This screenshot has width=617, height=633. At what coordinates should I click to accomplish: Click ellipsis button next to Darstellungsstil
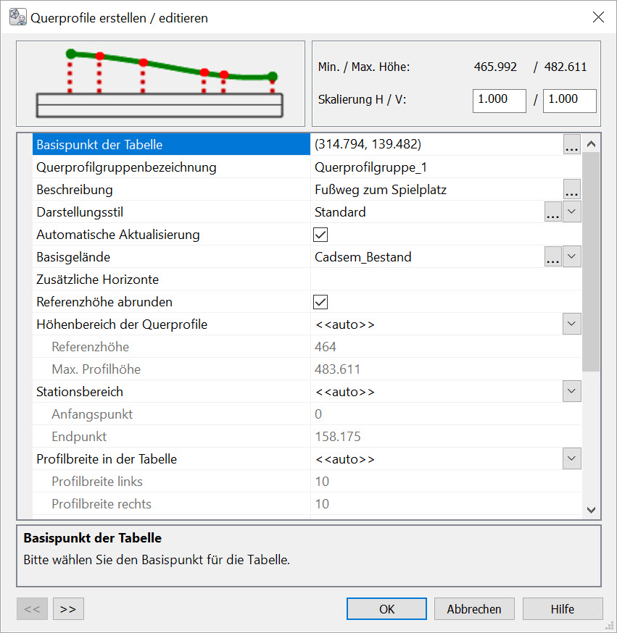552,213
